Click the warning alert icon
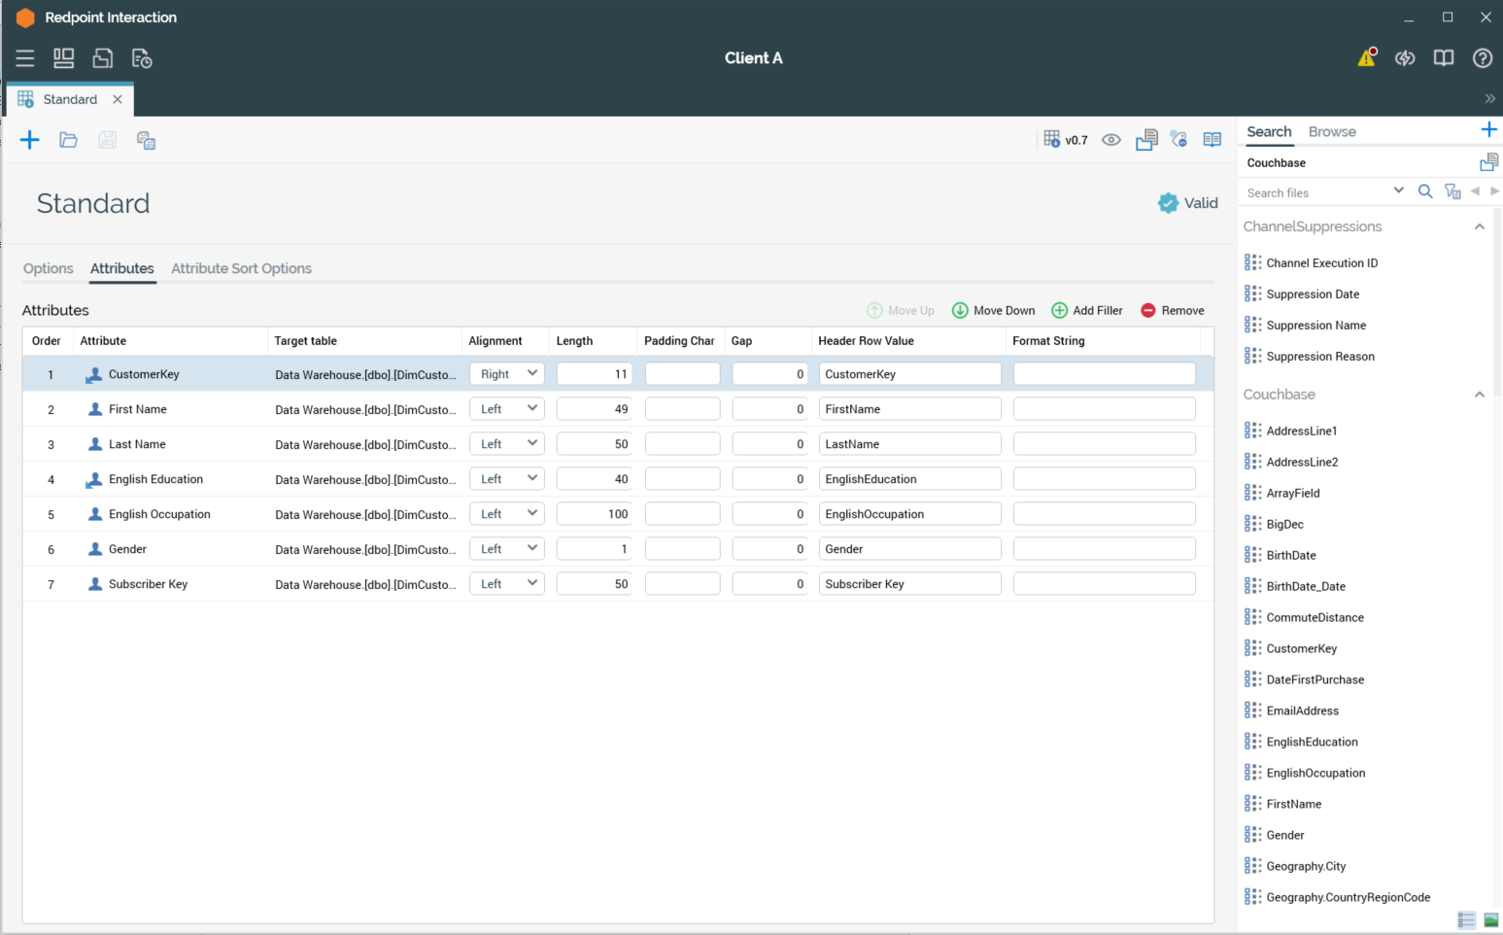The height and width of the screenshot is (935, 1503). pyautogui.click(x=1366, y=58)
